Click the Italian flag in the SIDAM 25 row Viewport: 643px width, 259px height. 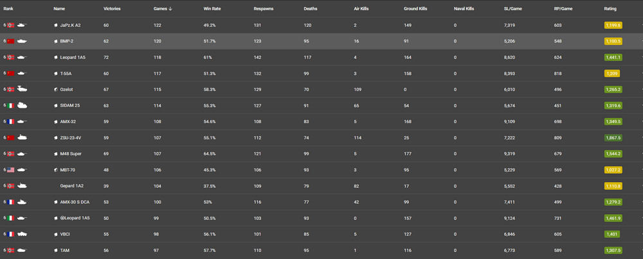tap(10, 105)
